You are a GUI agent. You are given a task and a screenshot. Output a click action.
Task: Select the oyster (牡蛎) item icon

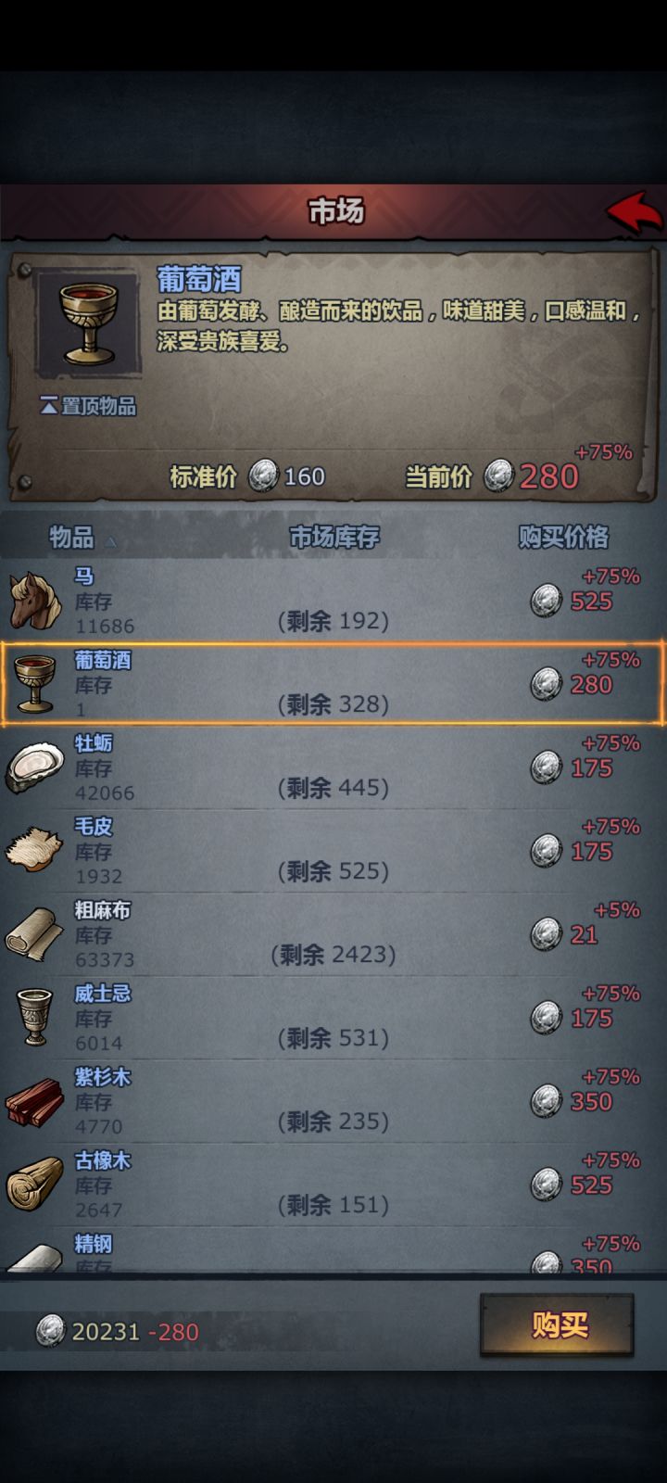click(35, 767)
